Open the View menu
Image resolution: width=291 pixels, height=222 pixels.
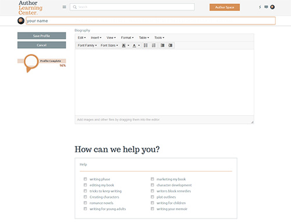[x=111, y=38]
